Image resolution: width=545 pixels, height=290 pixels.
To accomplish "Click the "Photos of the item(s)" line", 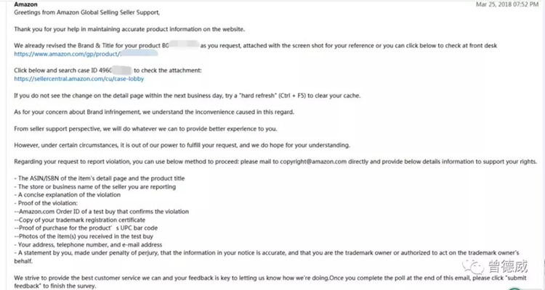I will (x=84, y=236).
